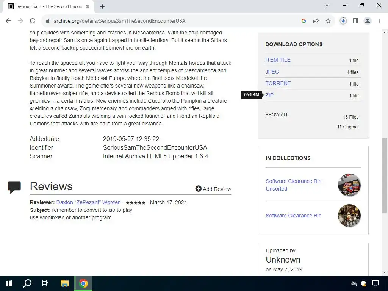The image size is (388, 291).
Task: Open Software Clearance Bin collection link
Action: pyautogui.click(x=294, y=216)
